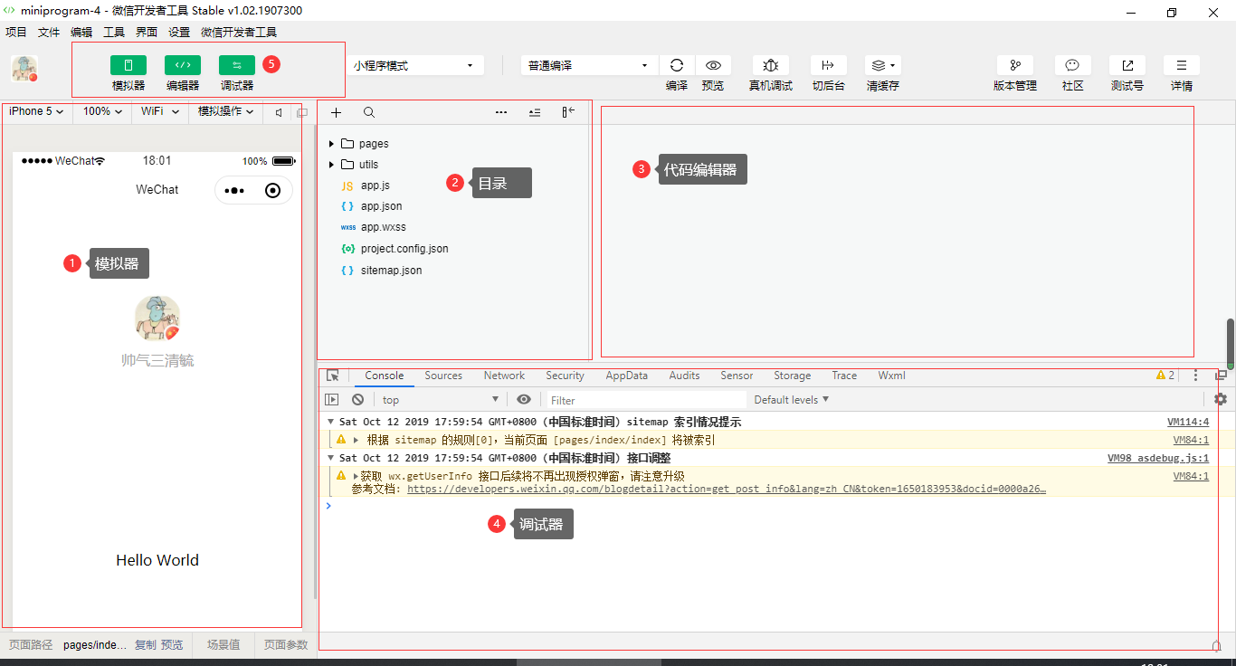Open the WiFi network dropdown
Screen dimensions: 1236x666
(160, 111)
